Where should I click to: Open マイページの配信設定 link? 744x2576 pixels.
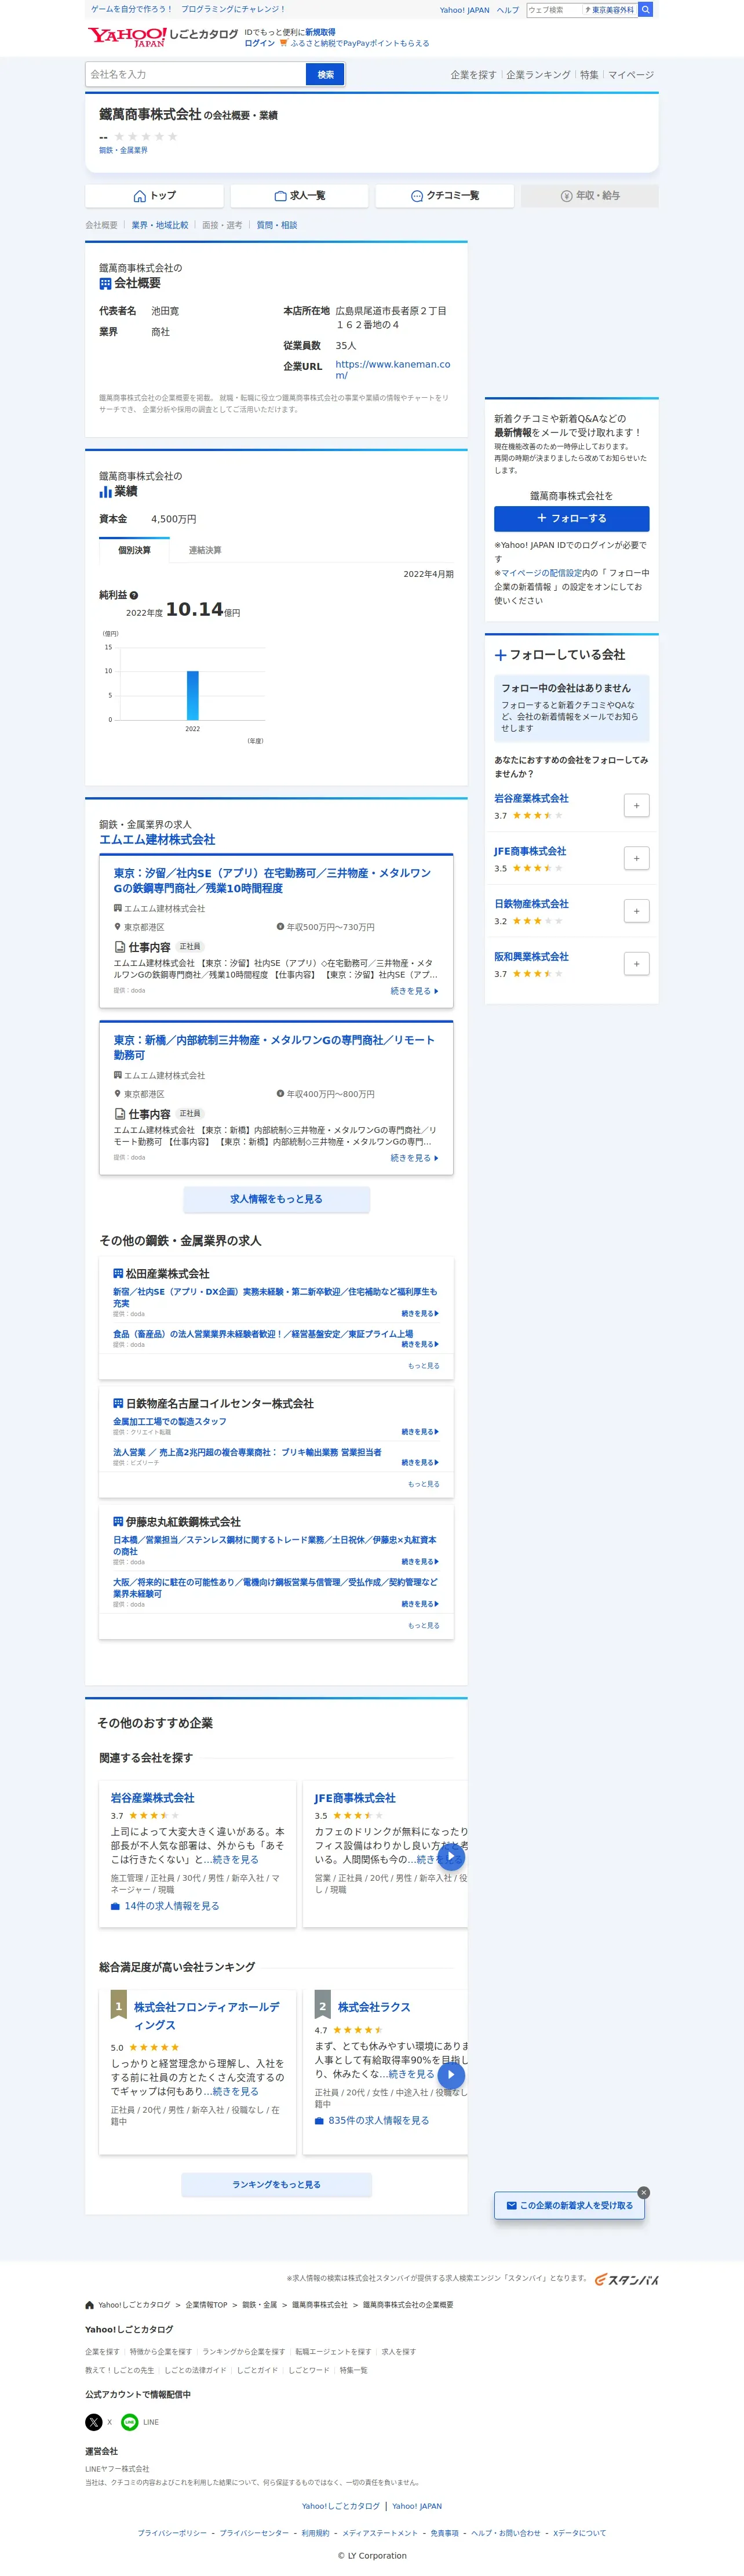541,573
